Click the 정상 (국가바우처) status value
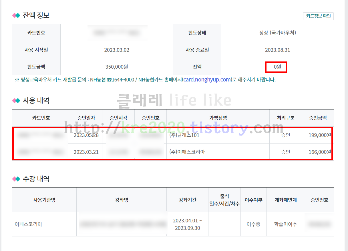The height and width of the screenshot is (251, 348). tap(277, 33)
